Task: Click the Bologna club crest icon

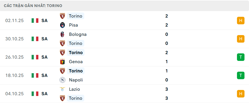Action: click(62, 34)
